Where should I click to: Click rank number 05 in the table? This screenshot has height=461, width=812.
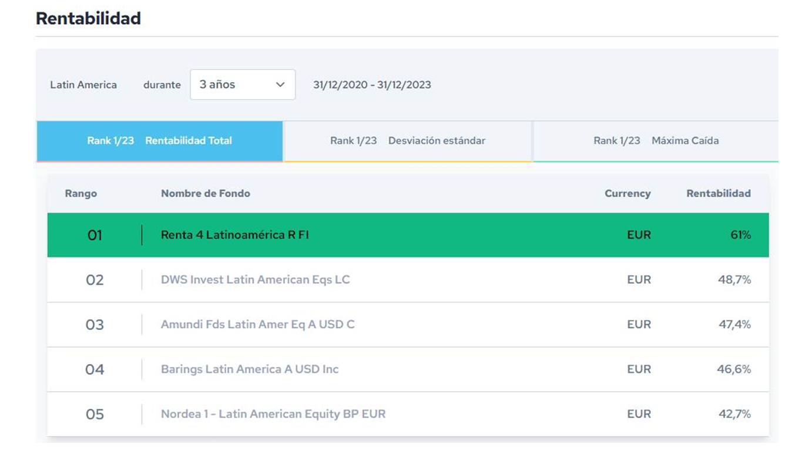(95, 415)
